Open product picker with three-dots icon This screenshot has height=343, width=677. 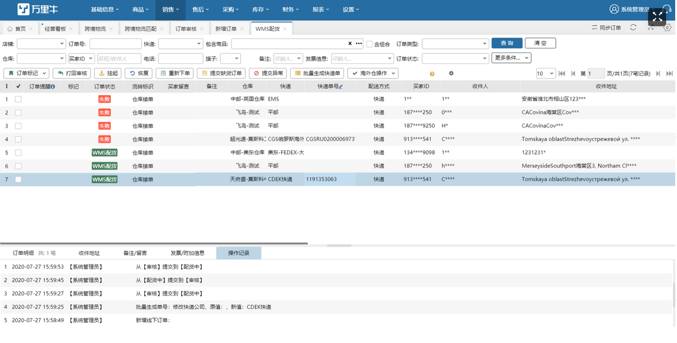click(359, 44)
